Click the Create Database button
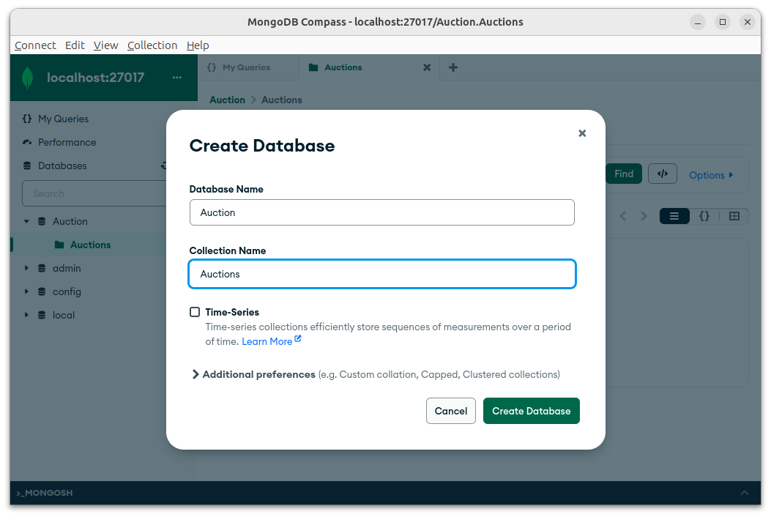The height and width of the screenshot is (517, 771). point(531,411)
